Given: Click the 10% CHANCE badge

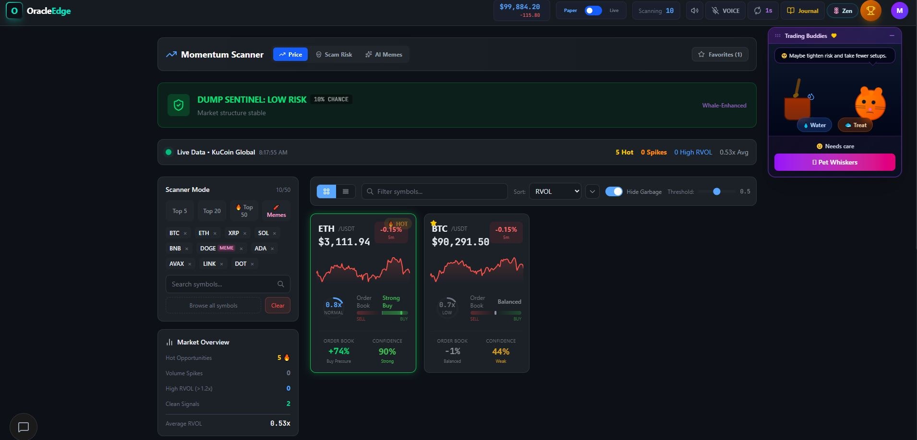Looking at the screenshot, I should pos(331,99).
